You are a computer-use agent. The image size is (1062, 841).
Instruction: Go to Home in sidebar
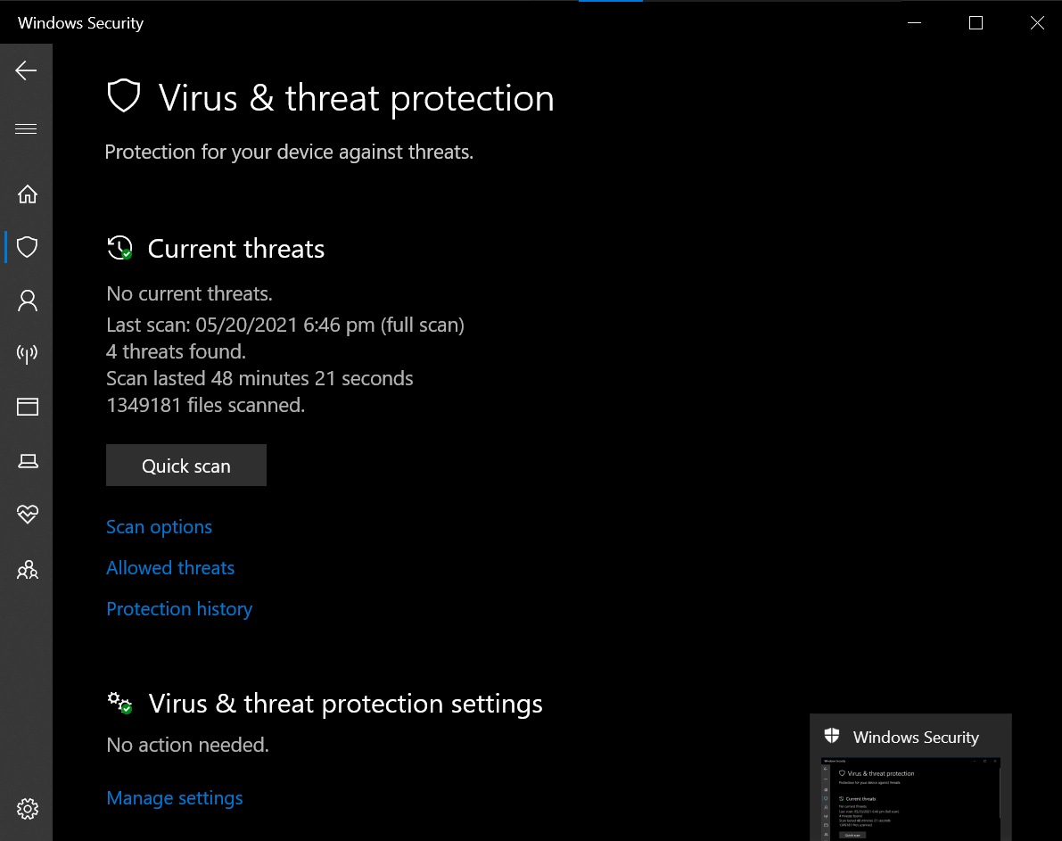coord(27,194)
